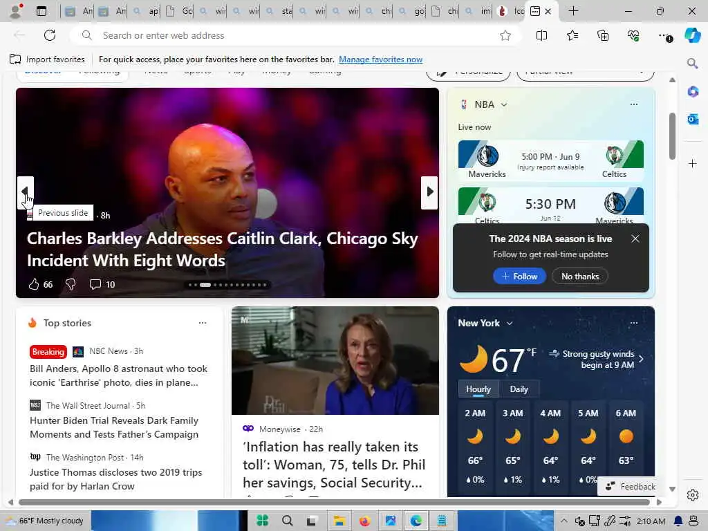Switch weather to Daily tab
This screenshot has height=531, width=708.
pos(519,389)
